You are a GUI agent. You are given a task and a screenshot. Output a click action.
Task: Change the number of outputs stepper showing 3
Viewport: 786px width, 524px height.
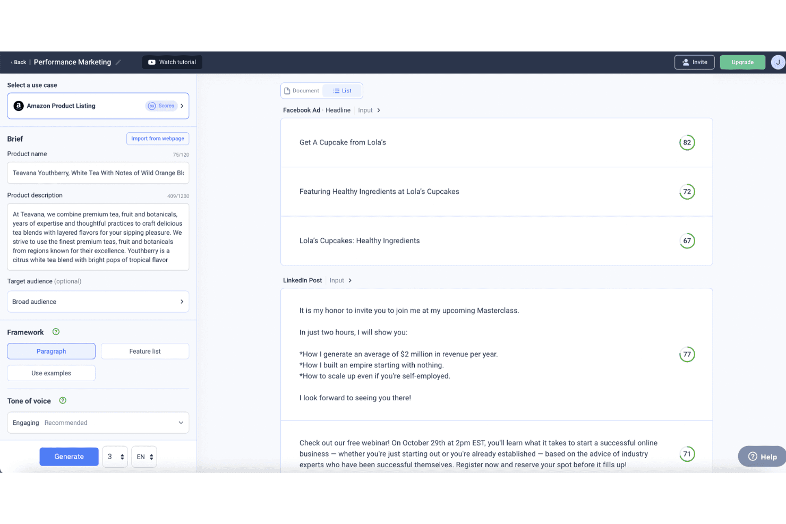115,457
